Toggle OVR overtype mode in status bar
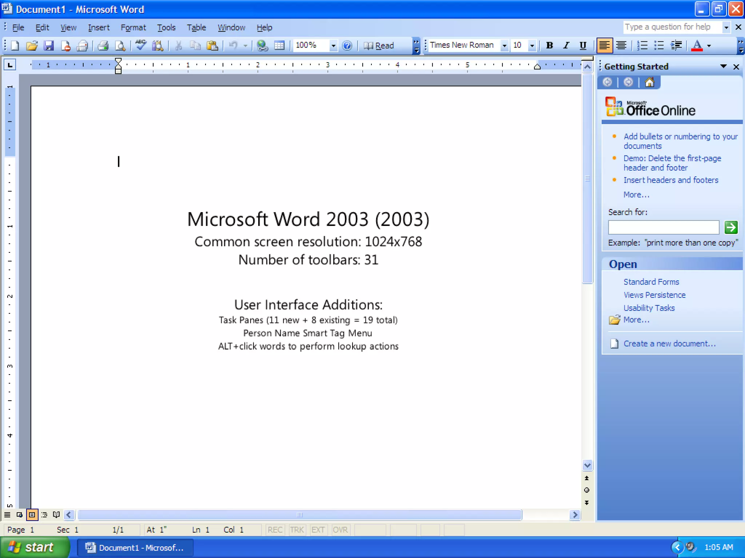 (x=340, y=530)
